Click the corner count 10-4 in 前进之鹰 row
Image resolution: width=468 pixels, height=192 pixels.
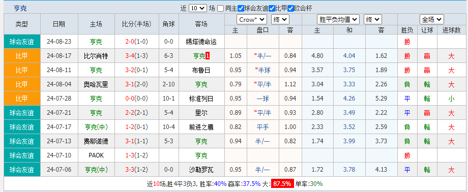(169, 127)
